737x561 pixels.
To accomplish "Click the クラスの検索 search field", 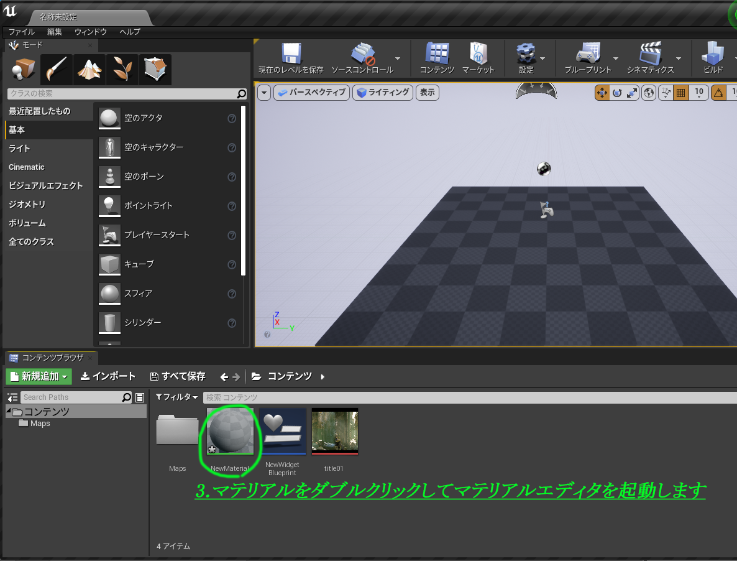I will [x=122, y=93].
